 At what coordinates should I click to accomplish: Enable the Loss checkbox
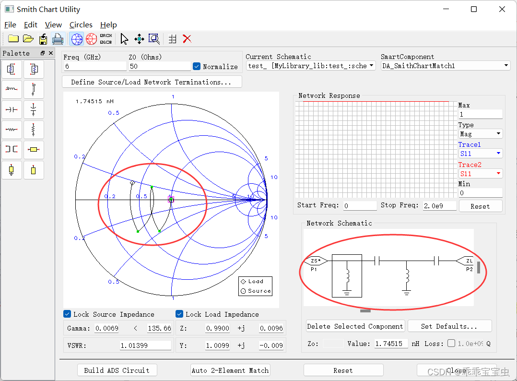(x=451, y=343)
